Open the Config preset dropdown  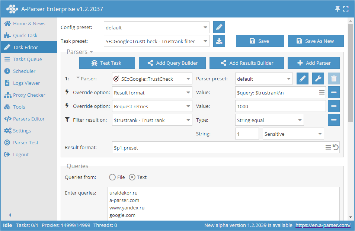point(156,28)
